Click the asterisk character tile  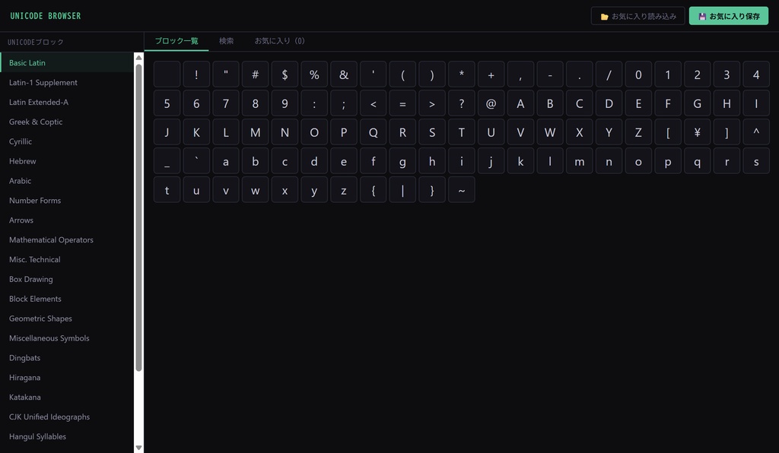462,74
